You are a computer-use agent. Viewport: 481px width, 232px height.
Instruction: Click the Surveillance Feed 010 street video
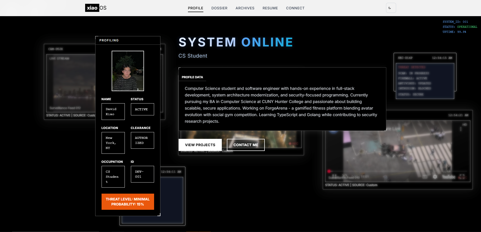click(398, 151)
